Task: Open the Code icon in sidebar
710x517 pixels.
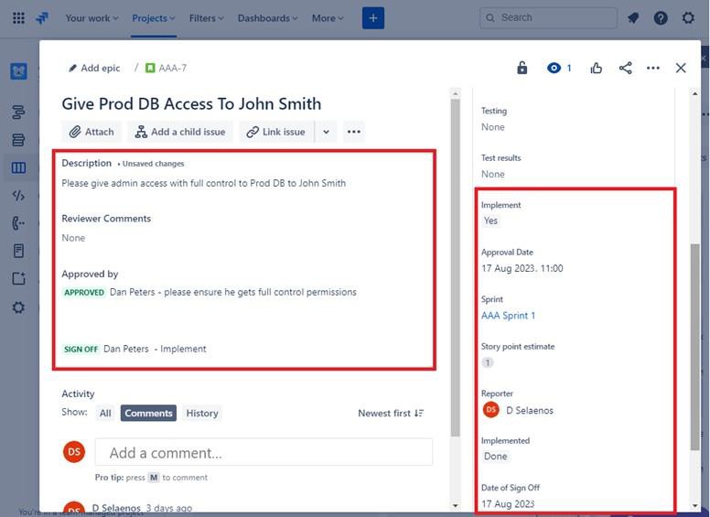Action: [x=18, y=196]
